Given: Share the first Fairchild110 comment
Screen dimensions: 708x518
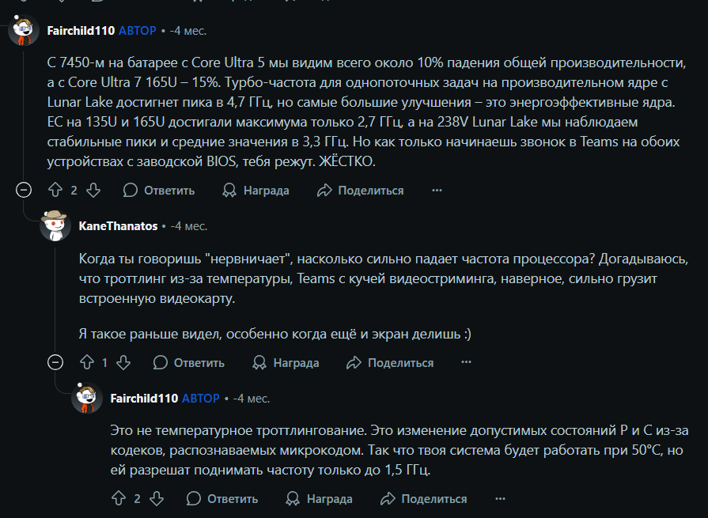Looking at the screenshot, I should coord(361,191).
